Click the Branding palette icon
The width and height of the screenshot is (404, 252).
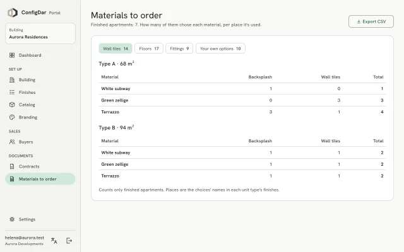coord(12,117)
